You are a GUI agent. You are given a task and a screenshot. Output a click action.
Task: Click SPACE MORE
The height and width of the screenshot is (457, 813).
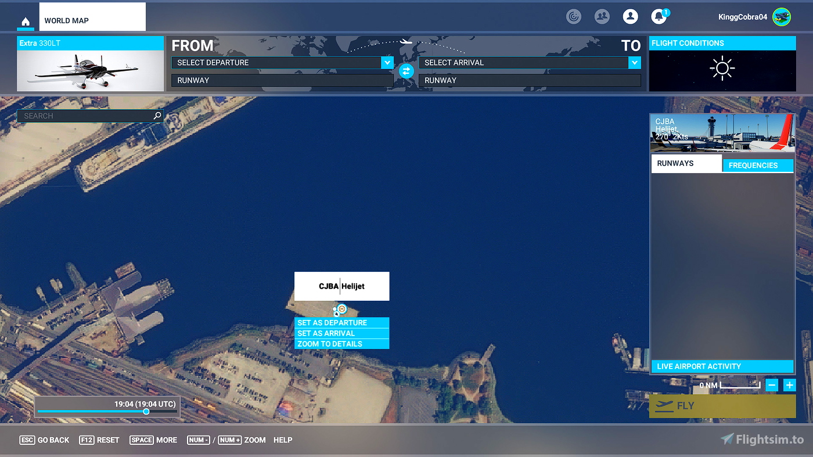tap(153, 440)
